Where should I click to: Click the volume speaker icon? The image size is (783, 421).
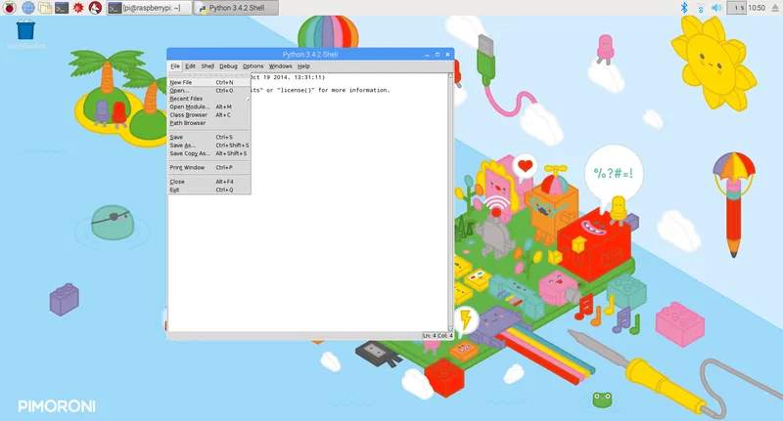(x=716, y=8)
